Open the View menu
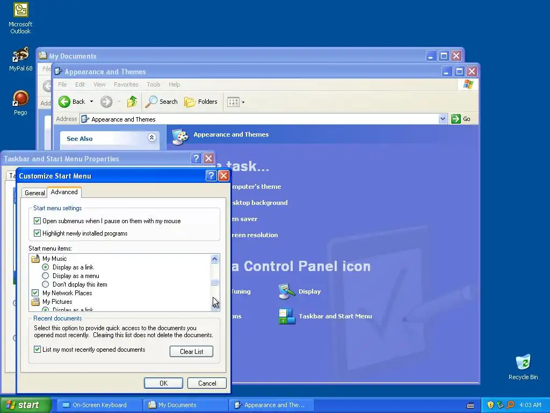This screenshot has height=413, width=550. click(x=99, y=84)
